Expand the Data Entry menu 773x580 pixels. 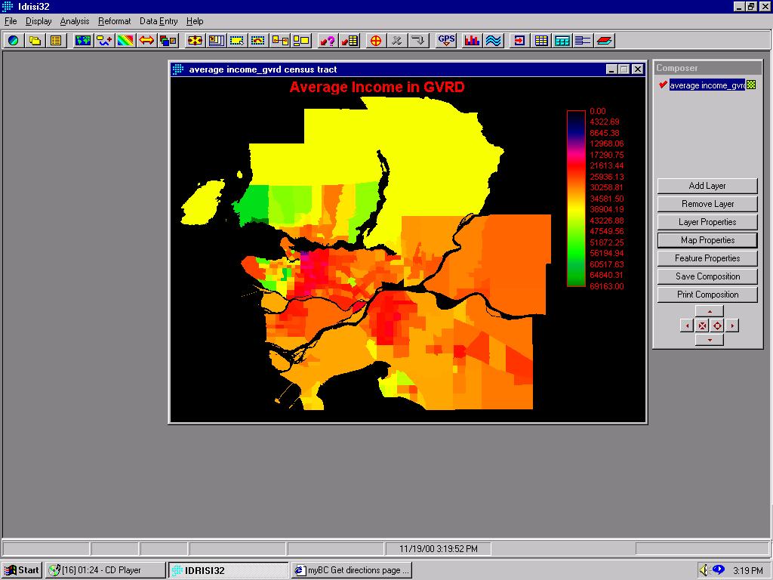pos(159,21)
